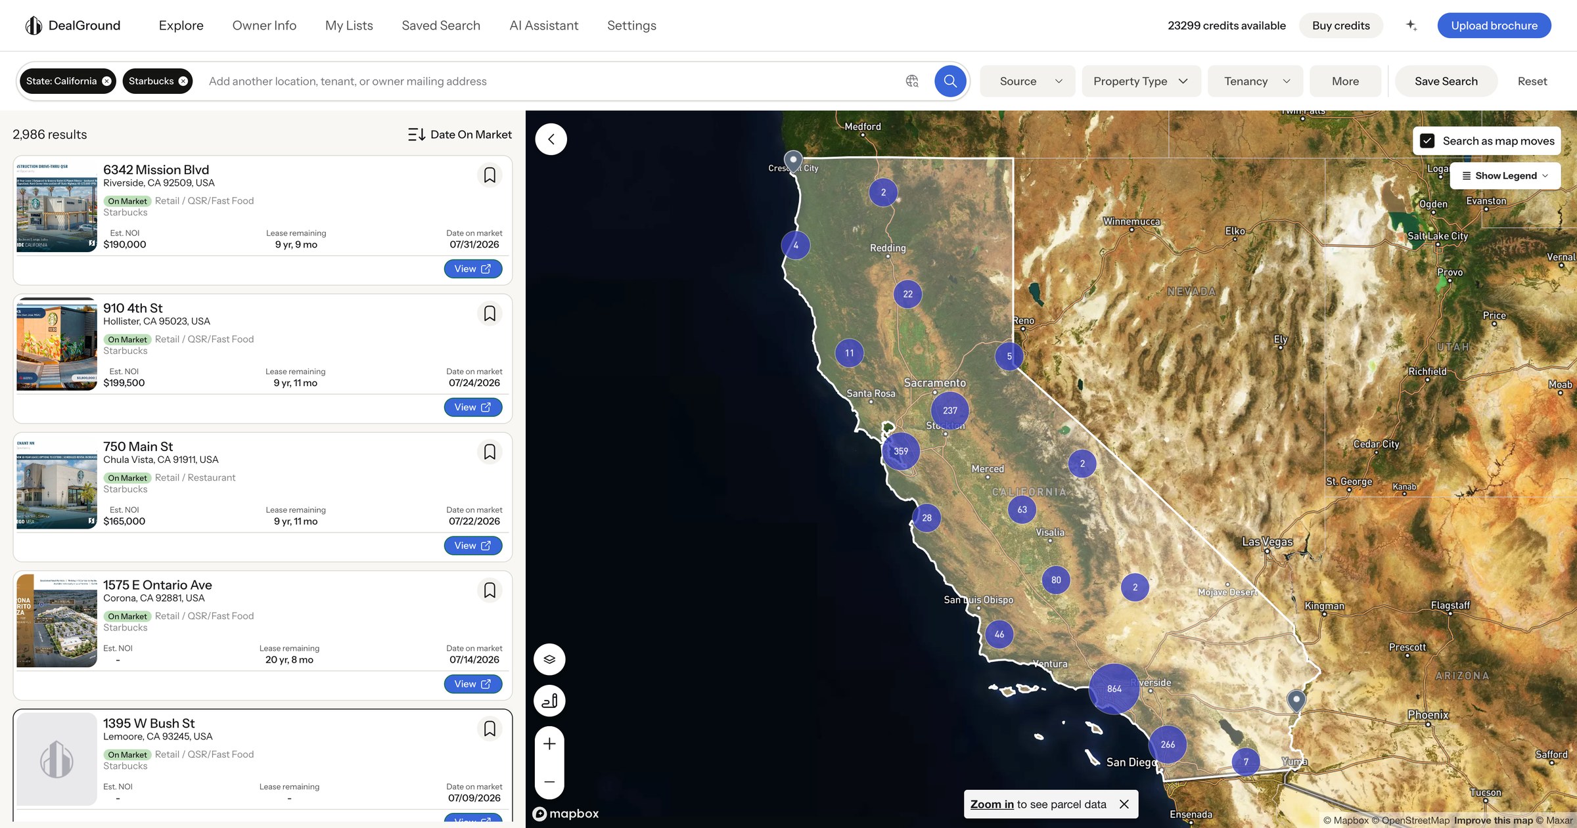Click the Upload brochure button

pyautogui.click(x=1494, y=26)
